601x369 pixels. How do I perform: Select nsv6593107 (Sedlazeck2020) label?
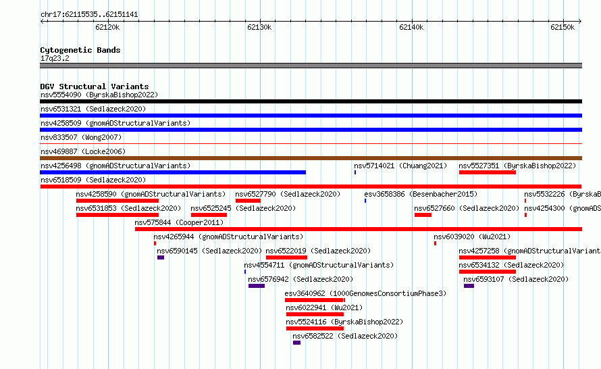click(516, 279)
